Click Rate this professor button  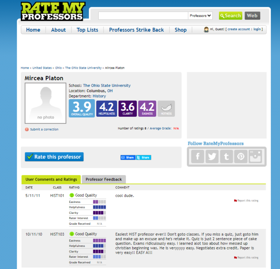coord(54,157)
